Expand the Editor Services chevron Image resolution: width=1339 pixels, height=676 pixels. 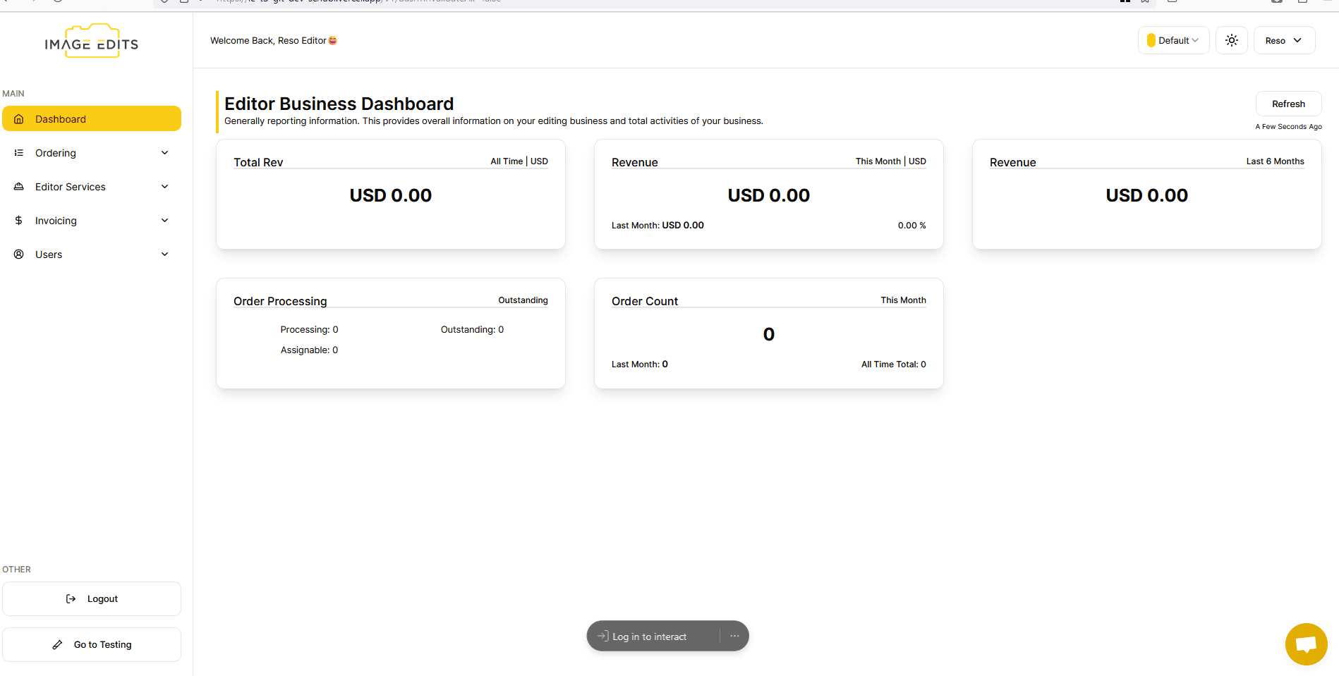click(x=164, y=187)
